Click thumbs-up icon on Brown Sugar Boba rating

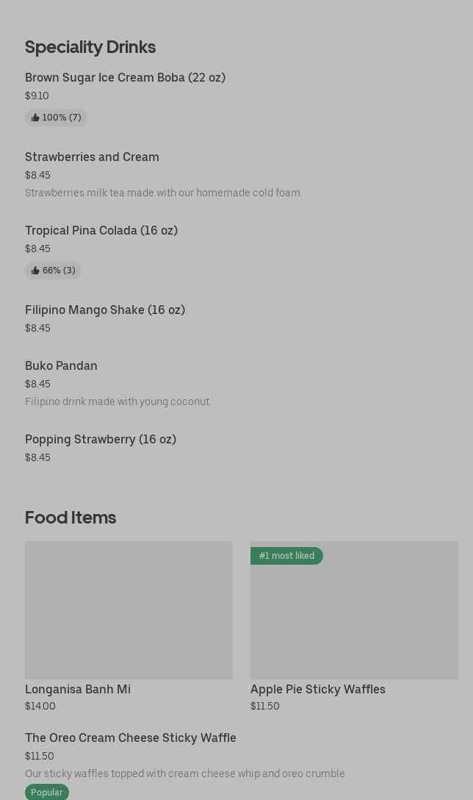(35, 118)
